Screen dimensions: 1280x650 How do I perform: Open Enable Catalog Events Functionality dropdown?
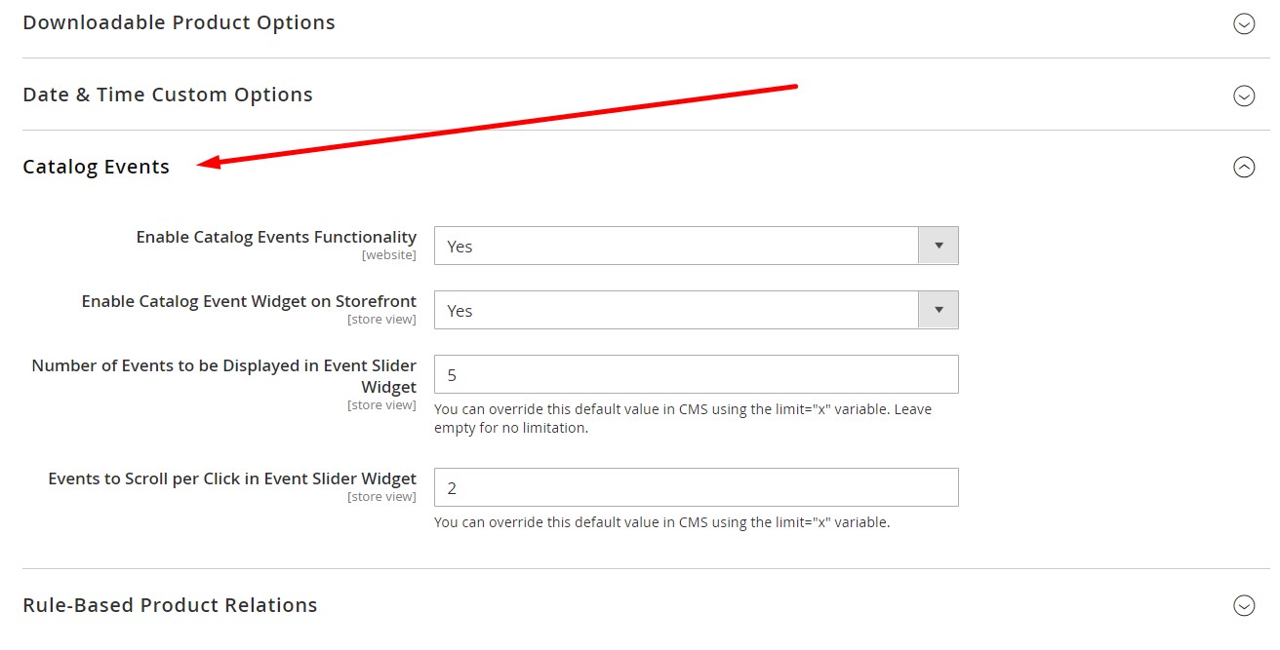(676, 247)
